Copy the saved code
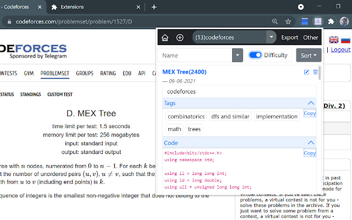This screenshot has height=220, width=352. tap(310, 153)
